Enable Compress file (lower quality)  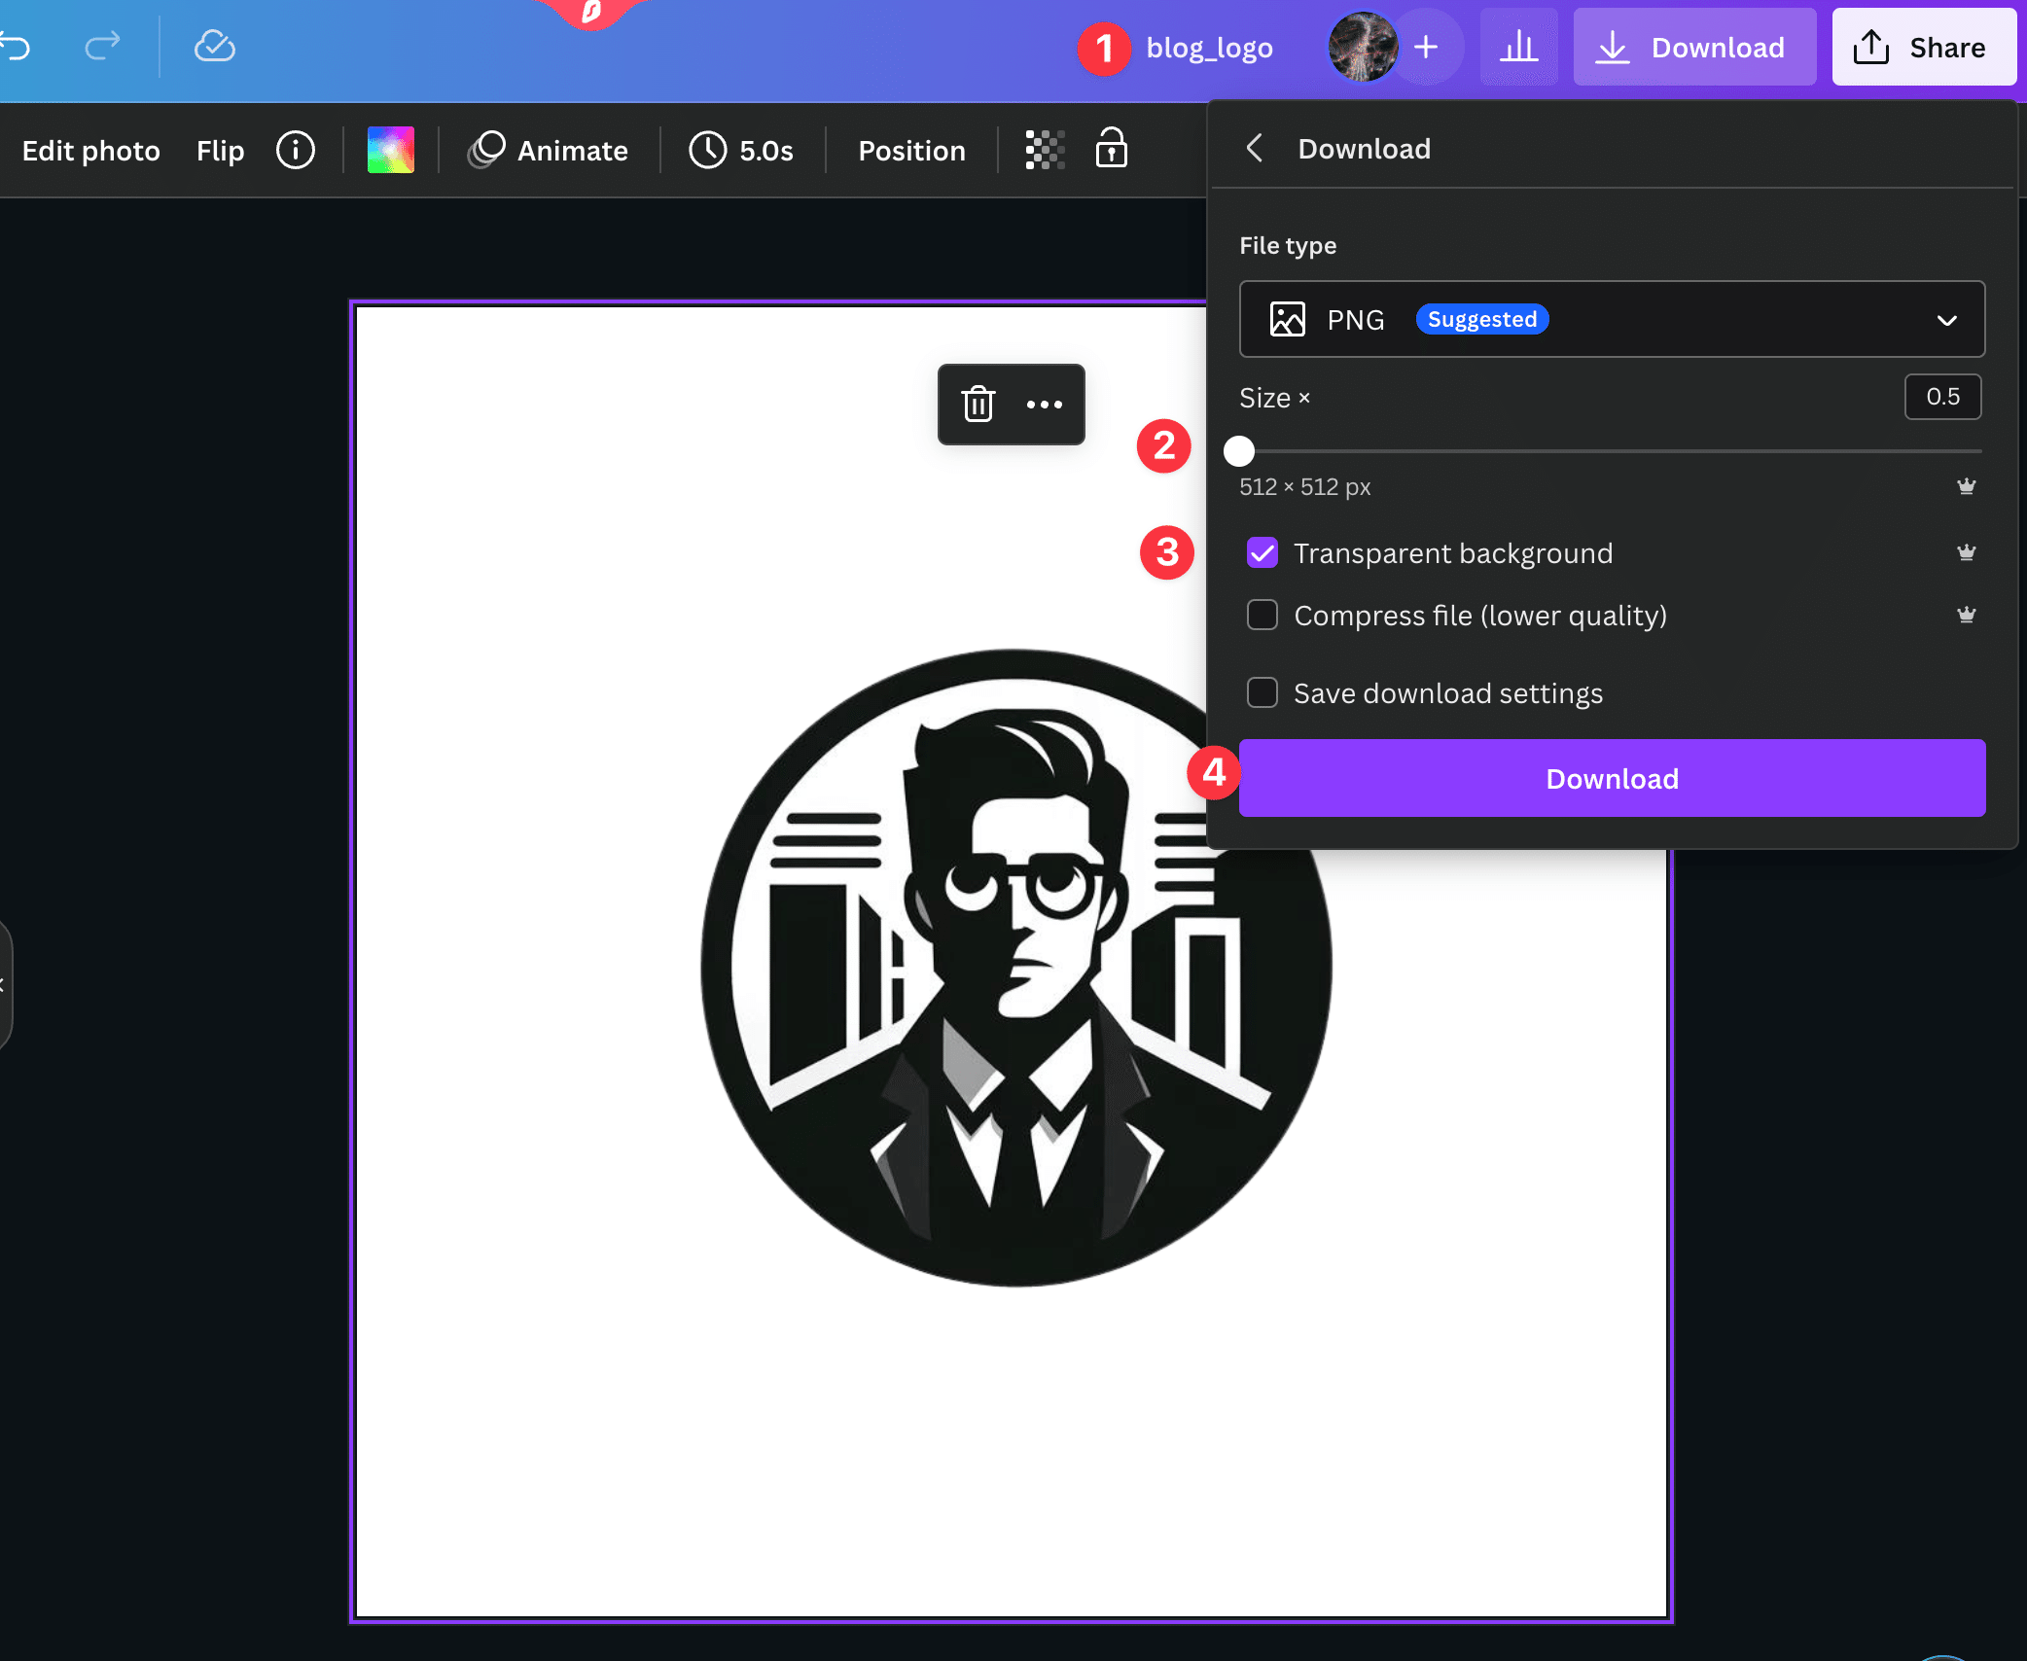coord(1262,616)
